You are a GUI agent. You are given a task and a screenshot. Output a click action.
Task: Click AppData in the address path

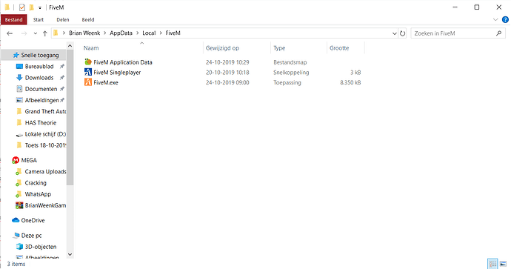(x=121, y=33)
